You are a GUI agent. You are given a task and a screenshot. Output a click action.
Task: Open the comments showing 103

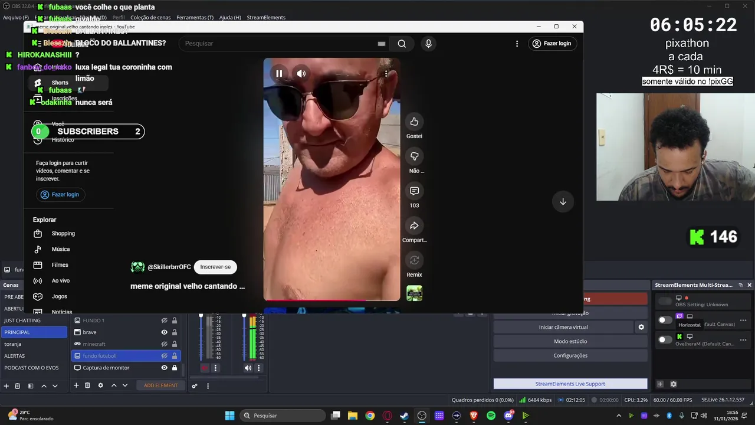pos(414,191)
